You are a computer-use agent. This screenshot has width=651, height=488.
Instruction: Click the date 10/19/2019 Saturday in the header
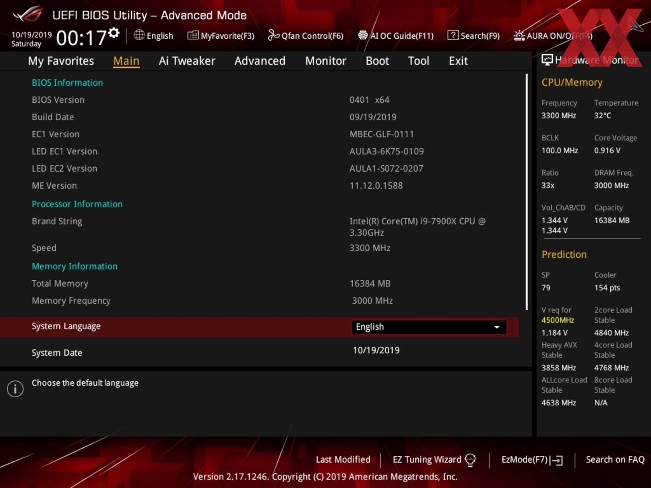[31, 39]
